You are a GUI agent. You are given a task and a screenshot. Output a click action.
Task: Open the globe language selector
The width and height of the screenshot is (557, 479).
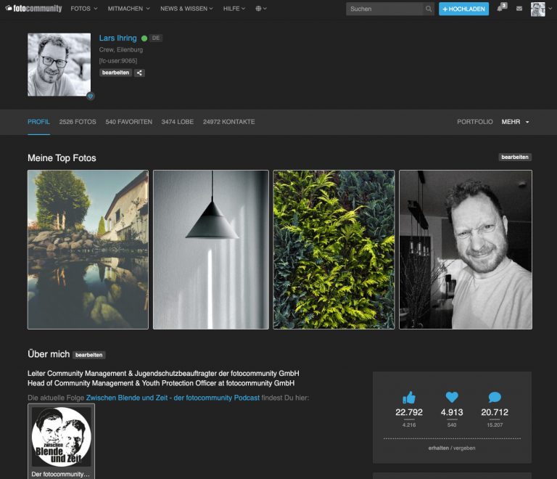(x=261, y=9)
